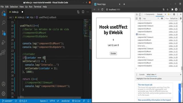Open the Chrome profile avatar
This screenshot has width=183, height=103.
(x=176, y=9)
